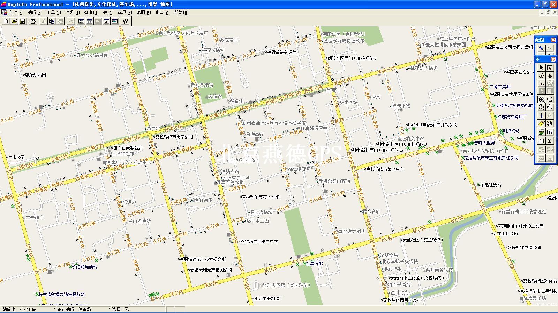Open the 文件[F] menu
The height and width of the screenshot is (313, 558).
16,13
